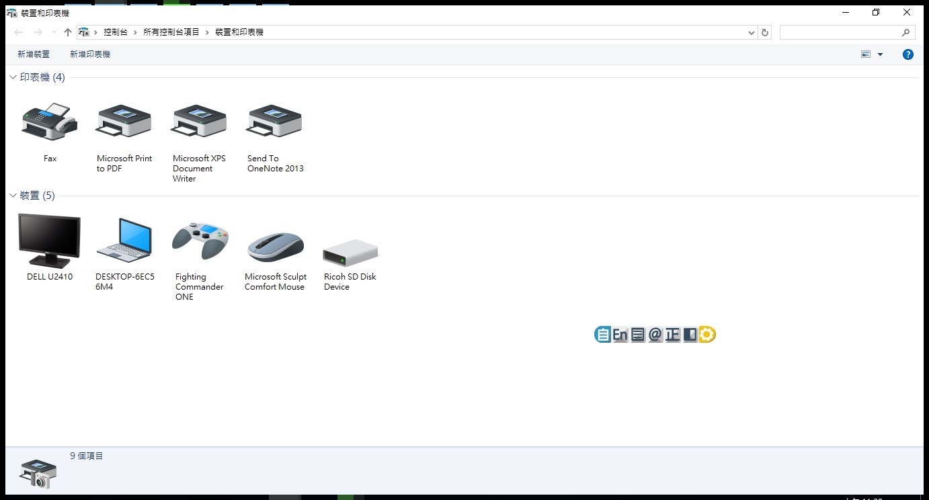This screenshot has height=500, width=929.
Task: Select the Fax printer icon
Action: [x=50, y=122]
